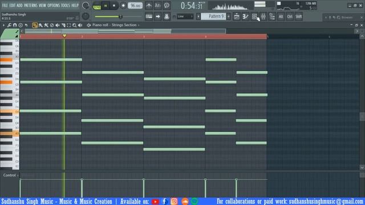Open the Browser toggle icon in toolbar
This screenshot has height=205, width=365.
pos(272,17)
